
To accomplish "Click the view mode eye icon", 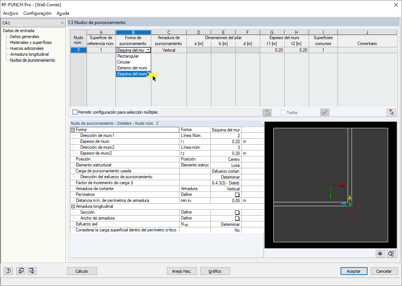I will pos(380,253).
